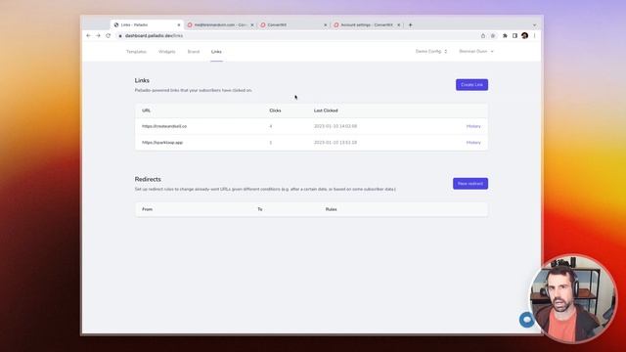Bookmark this page with the star icon
626x352 pixels.
pos(493,36)
